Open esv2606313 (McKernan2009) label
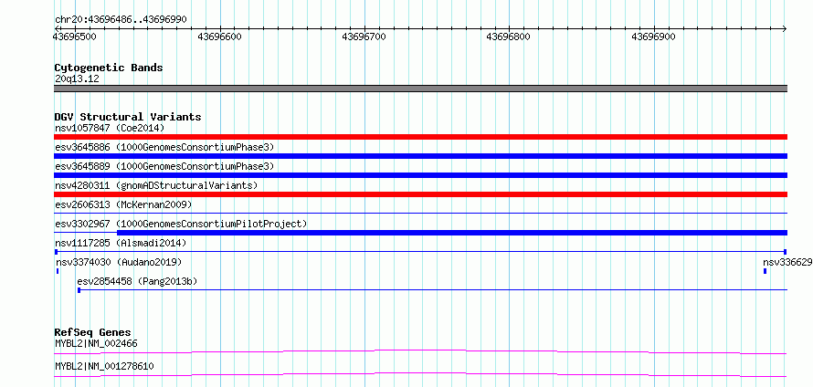 pos(123,204)
